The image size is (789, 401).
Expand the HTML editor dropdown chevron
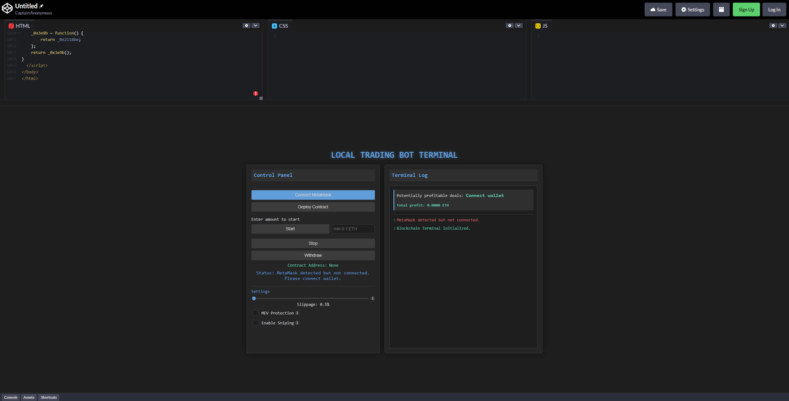tap(256, 25)
